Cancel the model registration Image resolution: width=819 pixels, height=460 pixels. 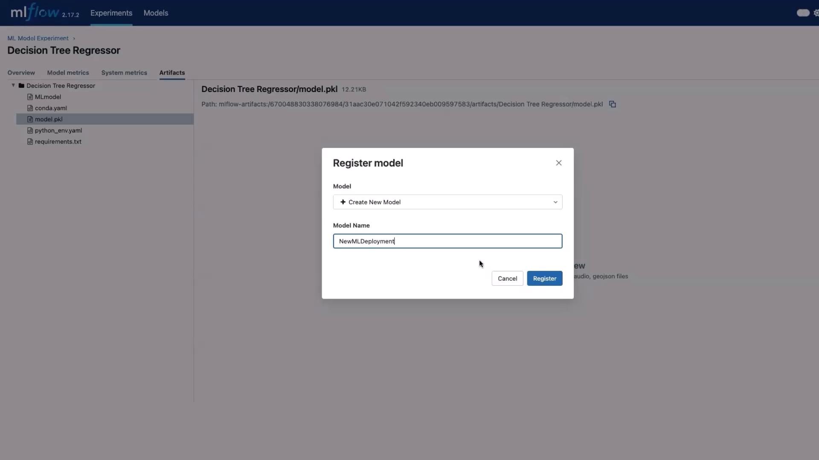[x=507, y=279]
